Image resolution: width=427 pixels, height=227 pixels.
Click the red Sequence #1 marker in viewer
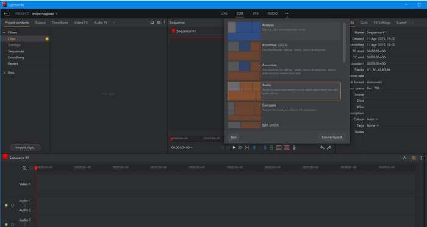[173, 31]
